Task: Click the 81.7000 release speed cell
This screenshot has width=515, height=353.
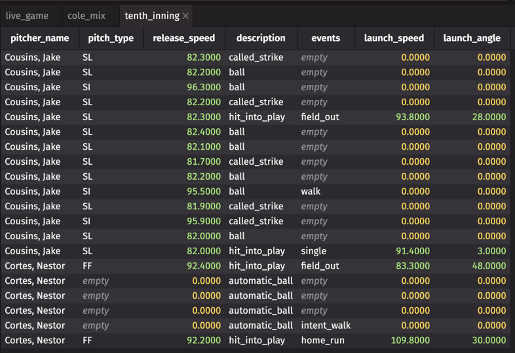Action: [x=203, y=161]
